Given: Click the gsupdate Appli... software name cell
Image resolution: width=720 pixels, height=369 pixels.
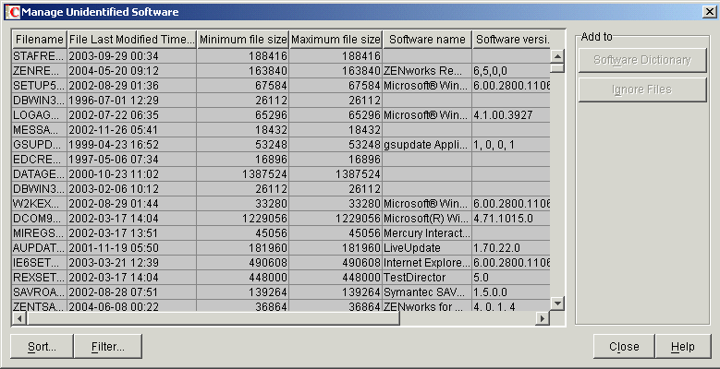Looking at the screenshot, I should click(x=428, y=145).
